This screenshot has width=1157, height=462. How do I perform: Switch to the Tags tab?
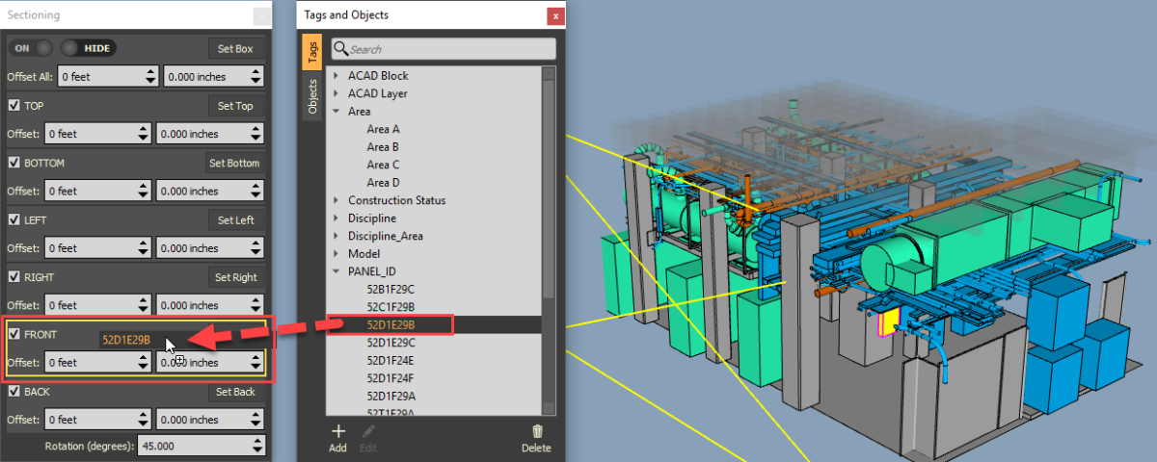tap(311, 53)
